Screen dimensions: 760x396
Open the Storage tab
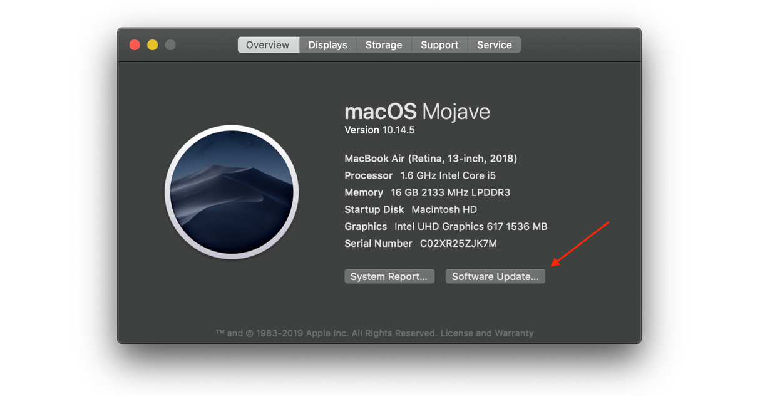384,45
